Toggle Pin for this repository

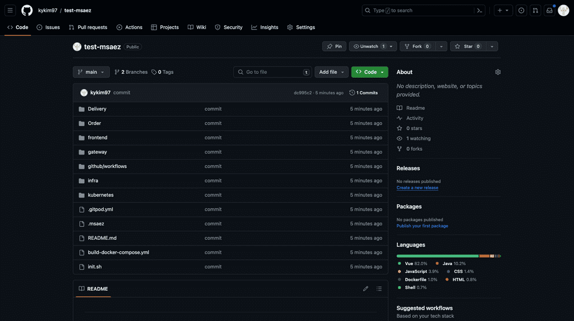(x=334, y=46)
